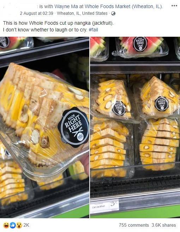Screen dimensions: 180x232
Task: Click the watermelon package in right photo
Action: click(x=140, y=47)
